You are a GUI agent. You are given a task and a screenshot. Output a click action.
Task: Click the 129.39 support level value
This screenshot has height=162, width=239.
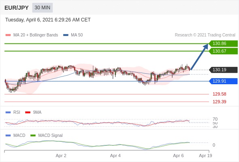[219, 102]
